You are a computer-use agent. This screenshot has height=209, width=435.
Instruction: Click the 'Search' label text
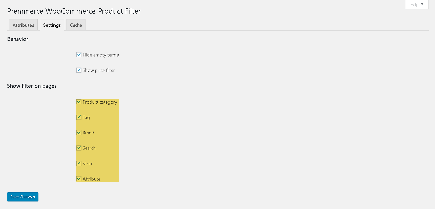89,148
